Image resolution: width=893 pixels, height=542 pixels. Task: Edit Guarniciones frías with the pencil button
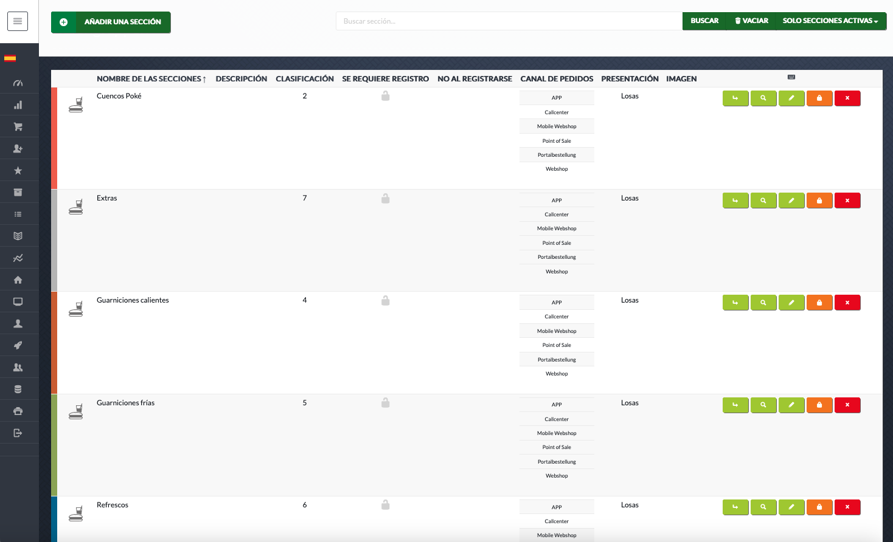point(791,405)
